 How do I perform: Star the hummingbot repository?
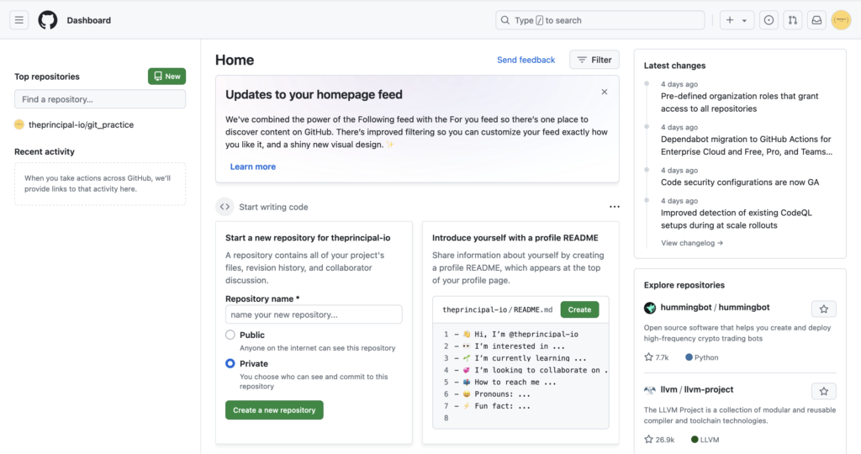click(824, 309)
